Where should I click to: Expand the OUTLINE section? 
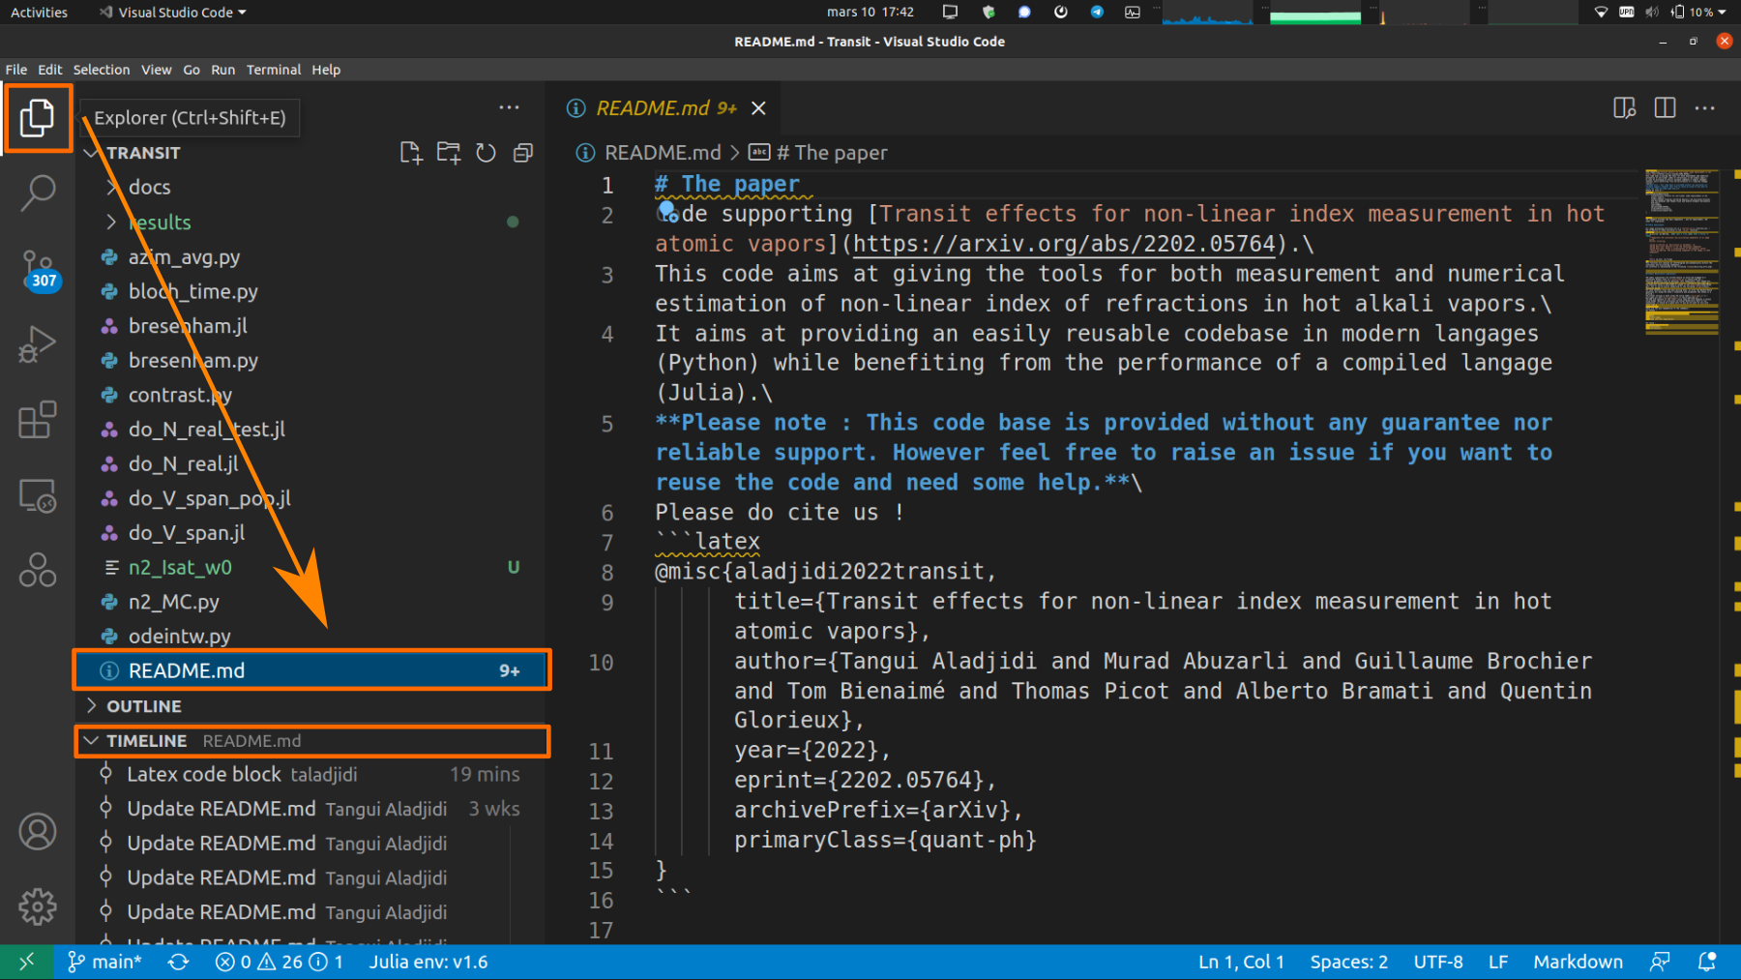(x=144, y=706)
